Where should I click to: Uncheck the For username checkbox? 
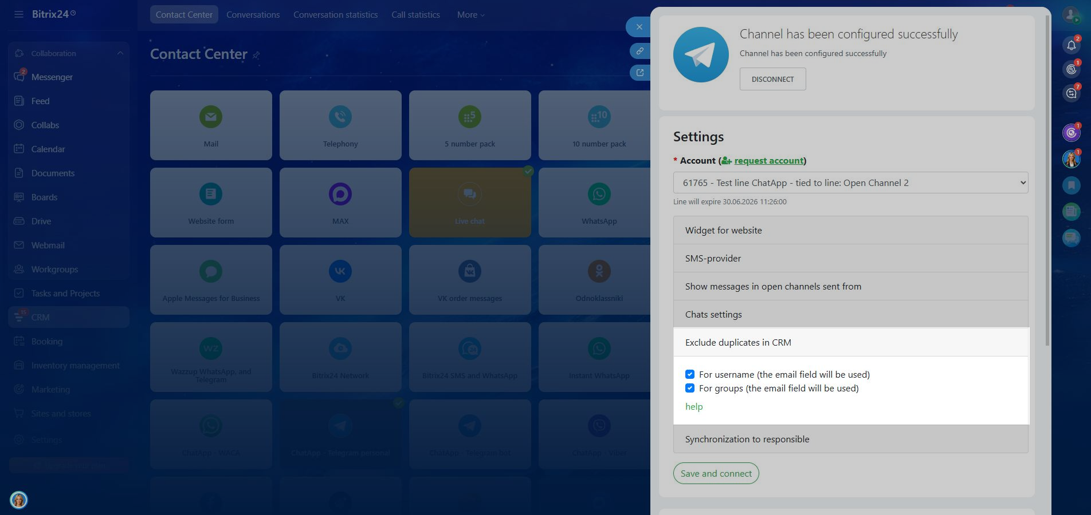coord(690,374)
